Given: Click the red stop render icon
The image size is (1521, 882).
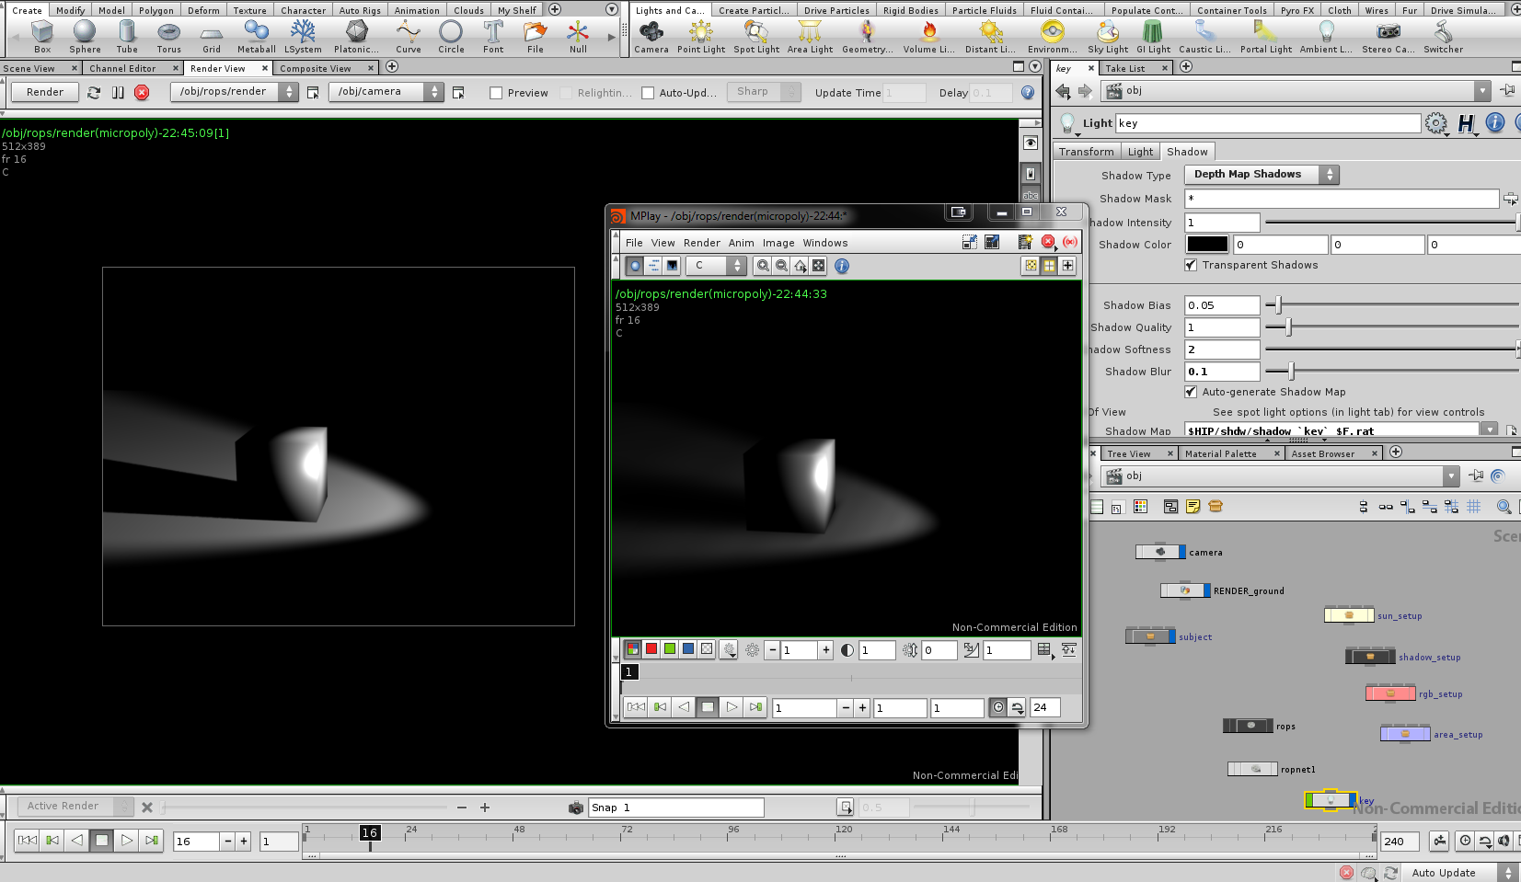Looking at the screenshot, I should tap(142, 92).
